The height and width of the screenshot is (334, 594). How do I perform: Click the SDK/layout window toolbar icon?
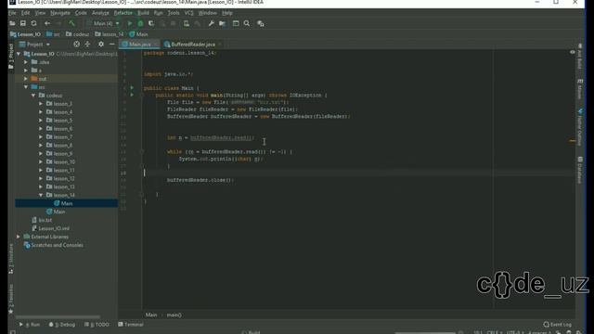pos(236,23)
